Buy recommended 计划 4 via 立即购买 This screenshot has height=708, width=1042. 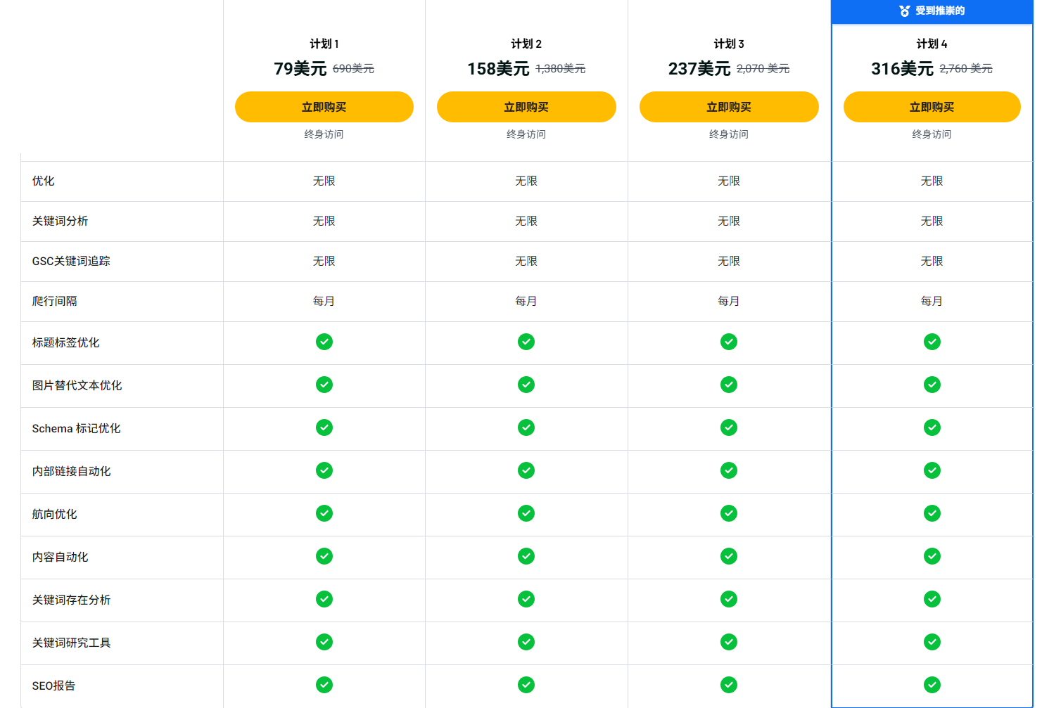pyautogui.click(x=932, y=107)
